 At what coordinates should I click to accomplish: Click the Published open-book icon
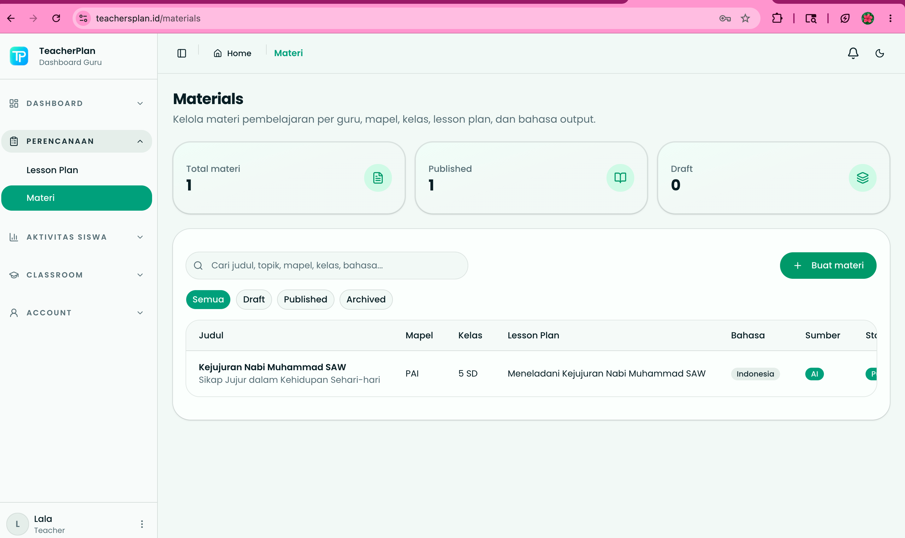620,178
